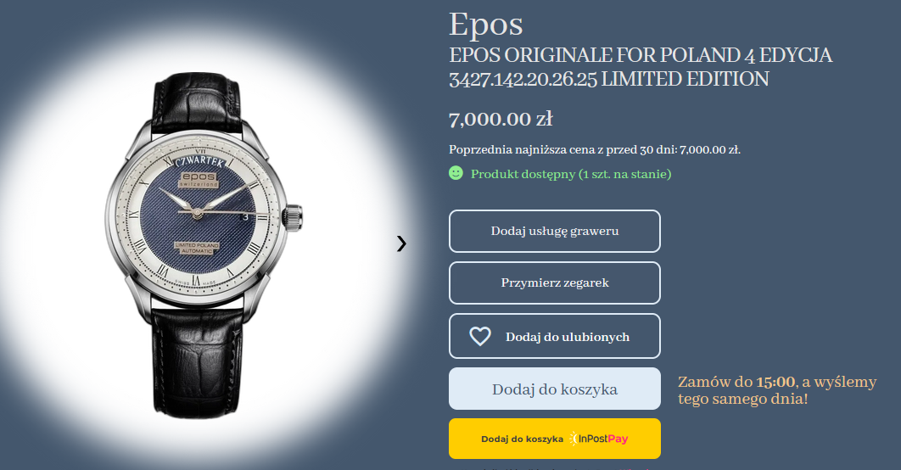Click the watch crown in the photo

click(x=294, y=217)
